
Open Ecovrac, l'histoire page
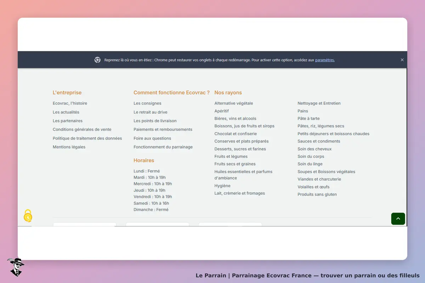pyautogui.click(x=70, y=103)
